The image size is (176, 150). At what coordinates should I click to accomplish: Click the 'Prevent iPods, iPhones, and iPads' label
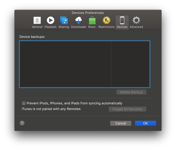click(x=74, y=103)
